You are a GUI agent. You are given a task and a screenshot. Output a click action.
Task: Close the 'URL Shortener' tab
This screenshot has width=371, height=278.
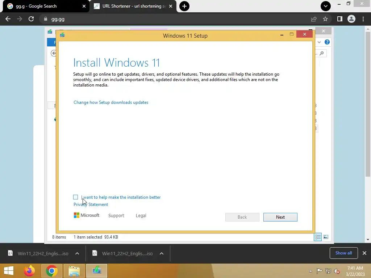(x=171, y=6)
